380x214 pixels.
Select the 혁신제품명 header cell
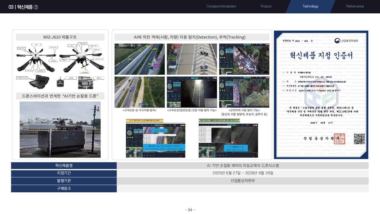point(64,166)
